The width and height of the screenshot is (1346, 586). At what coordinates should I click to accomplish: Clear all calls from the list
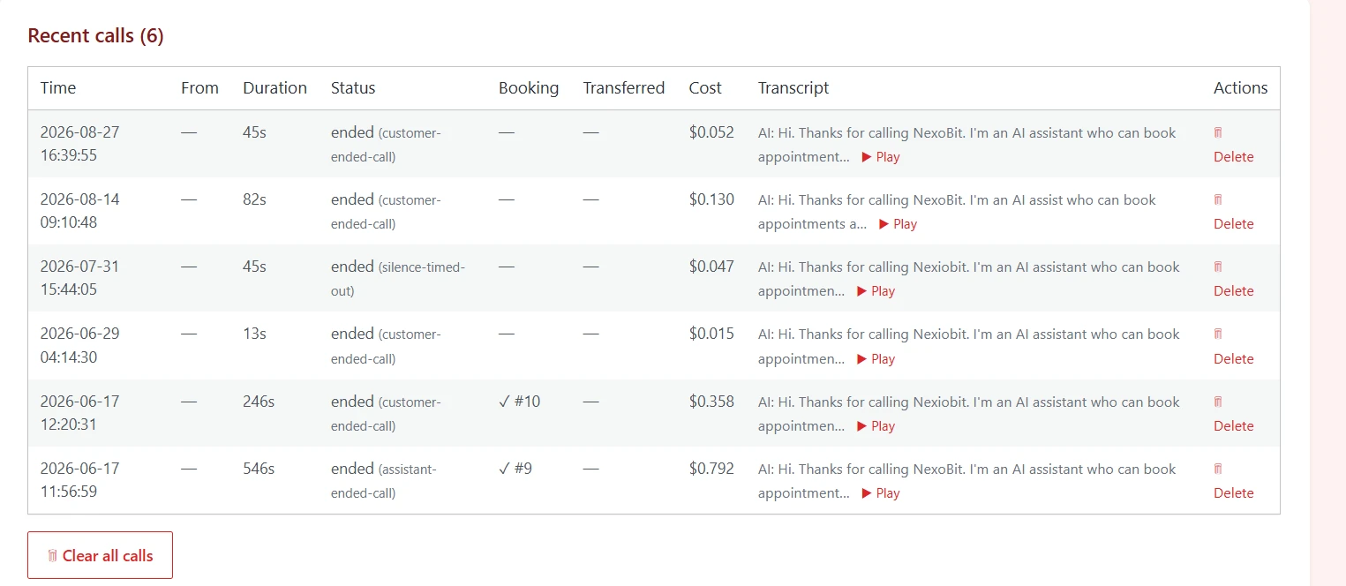pyautogui.click(x=100, y=555)
